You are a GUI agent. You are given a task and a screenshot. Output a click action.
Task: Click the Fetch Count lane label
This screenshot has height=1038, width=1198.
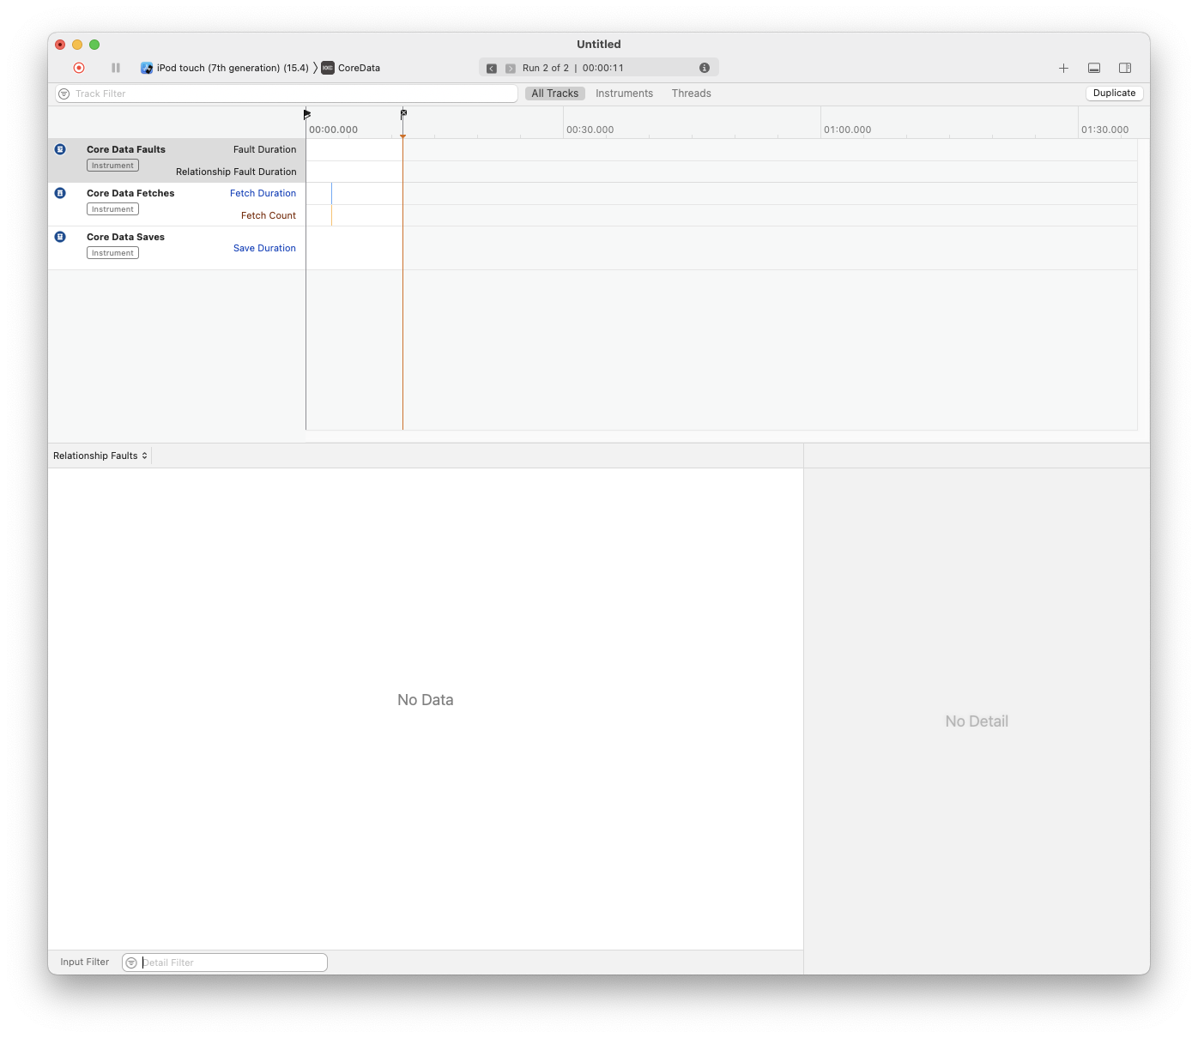269,215
